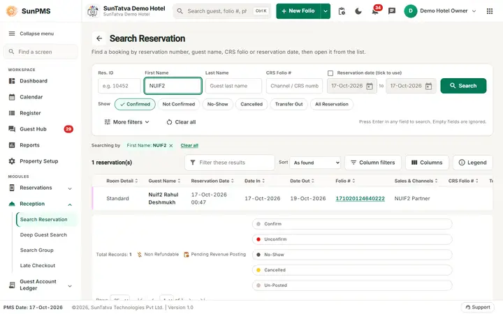The height and width of the screenshot is (314, 503).
Task: Open the Register sidebar icon
Action: pos(12,113)
